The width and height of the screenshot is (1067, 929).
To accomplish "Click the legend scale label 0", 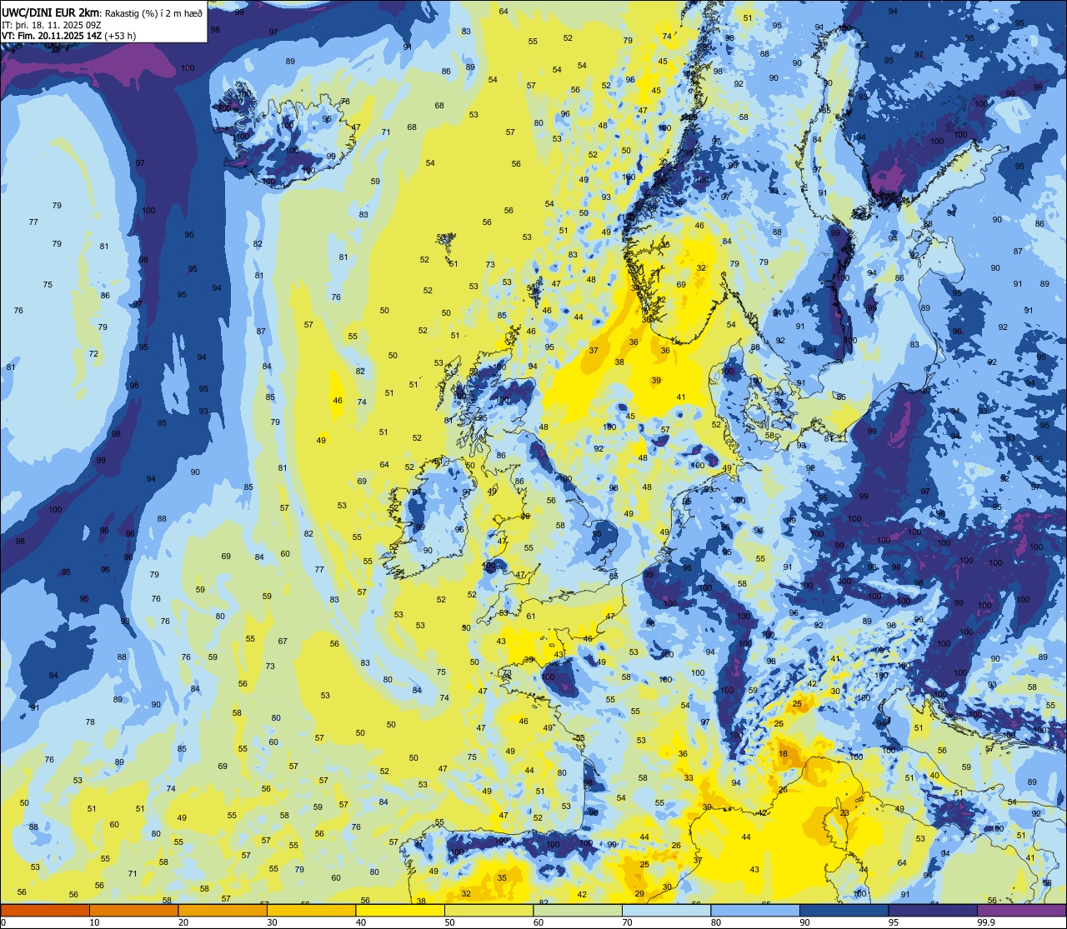I will [3, 922].
